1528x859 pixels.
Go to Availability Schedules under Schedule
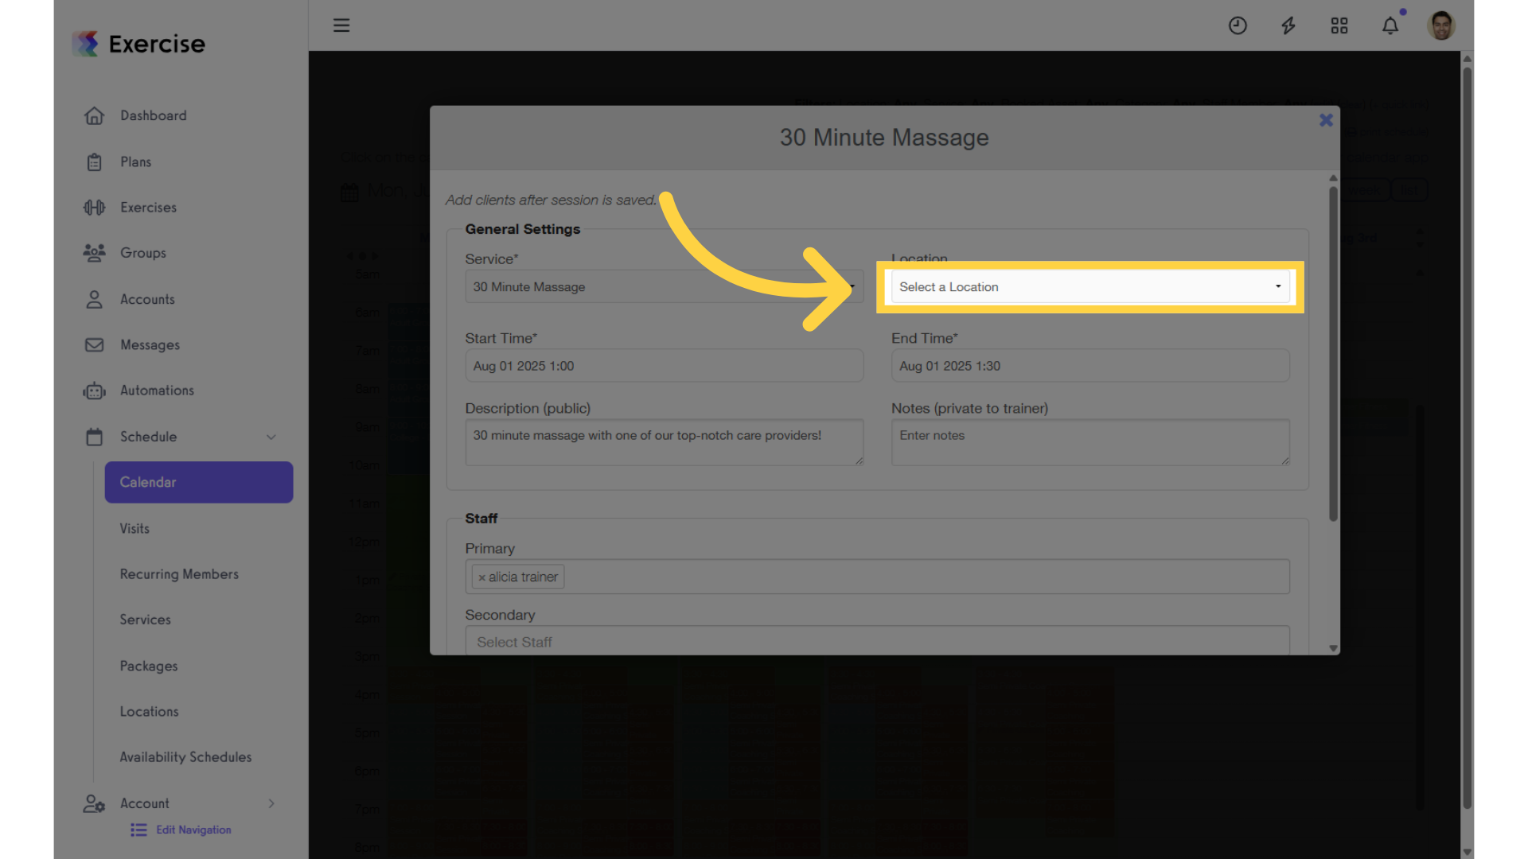(185, 757)
